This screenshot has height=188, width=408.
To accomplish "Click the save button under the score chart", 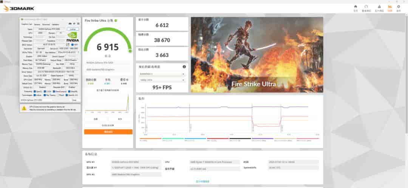I will [x=120, y=119].
